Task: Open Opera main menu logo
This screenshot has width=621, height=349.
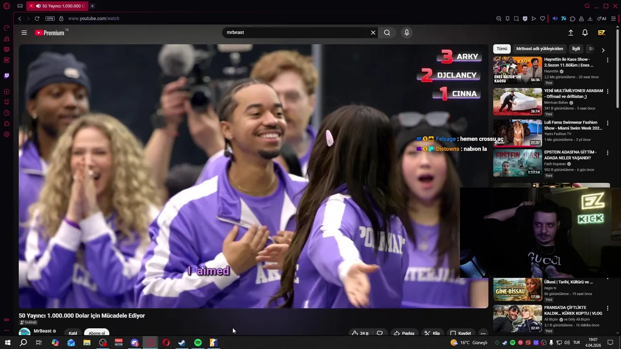Action: click(7, 6)
